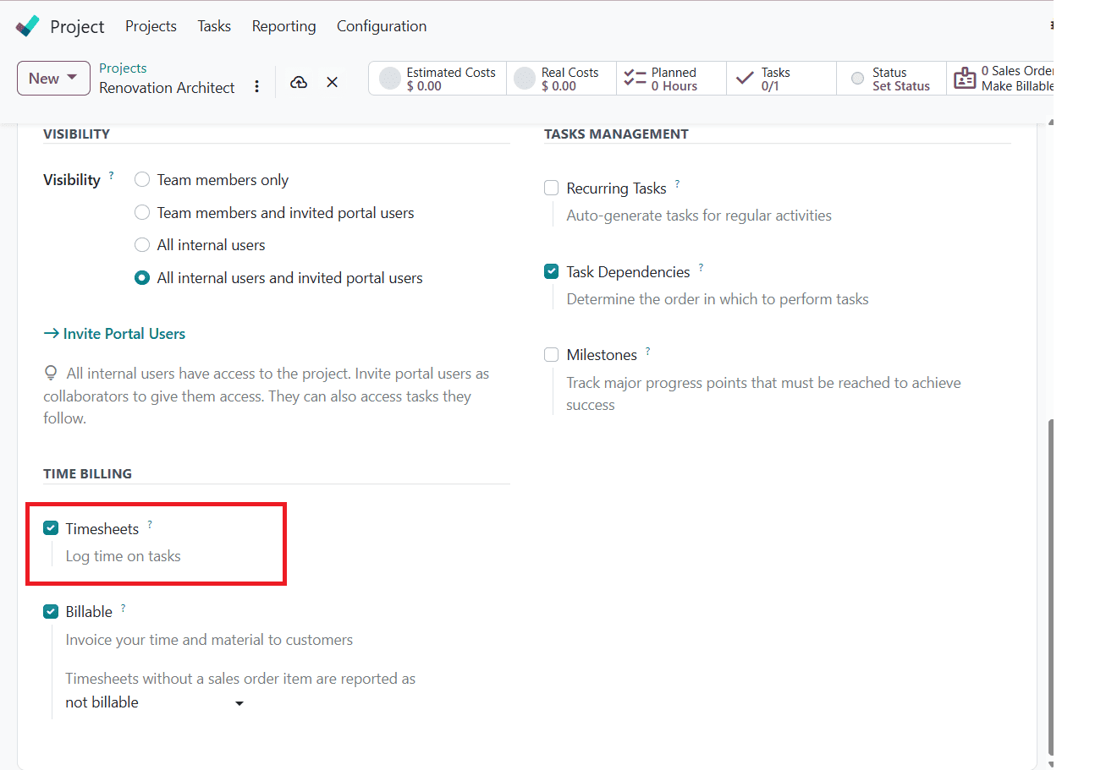Save record with the cloud upload icon
Viewport: 1106px width, 770px height.
[x=298, y=82]
